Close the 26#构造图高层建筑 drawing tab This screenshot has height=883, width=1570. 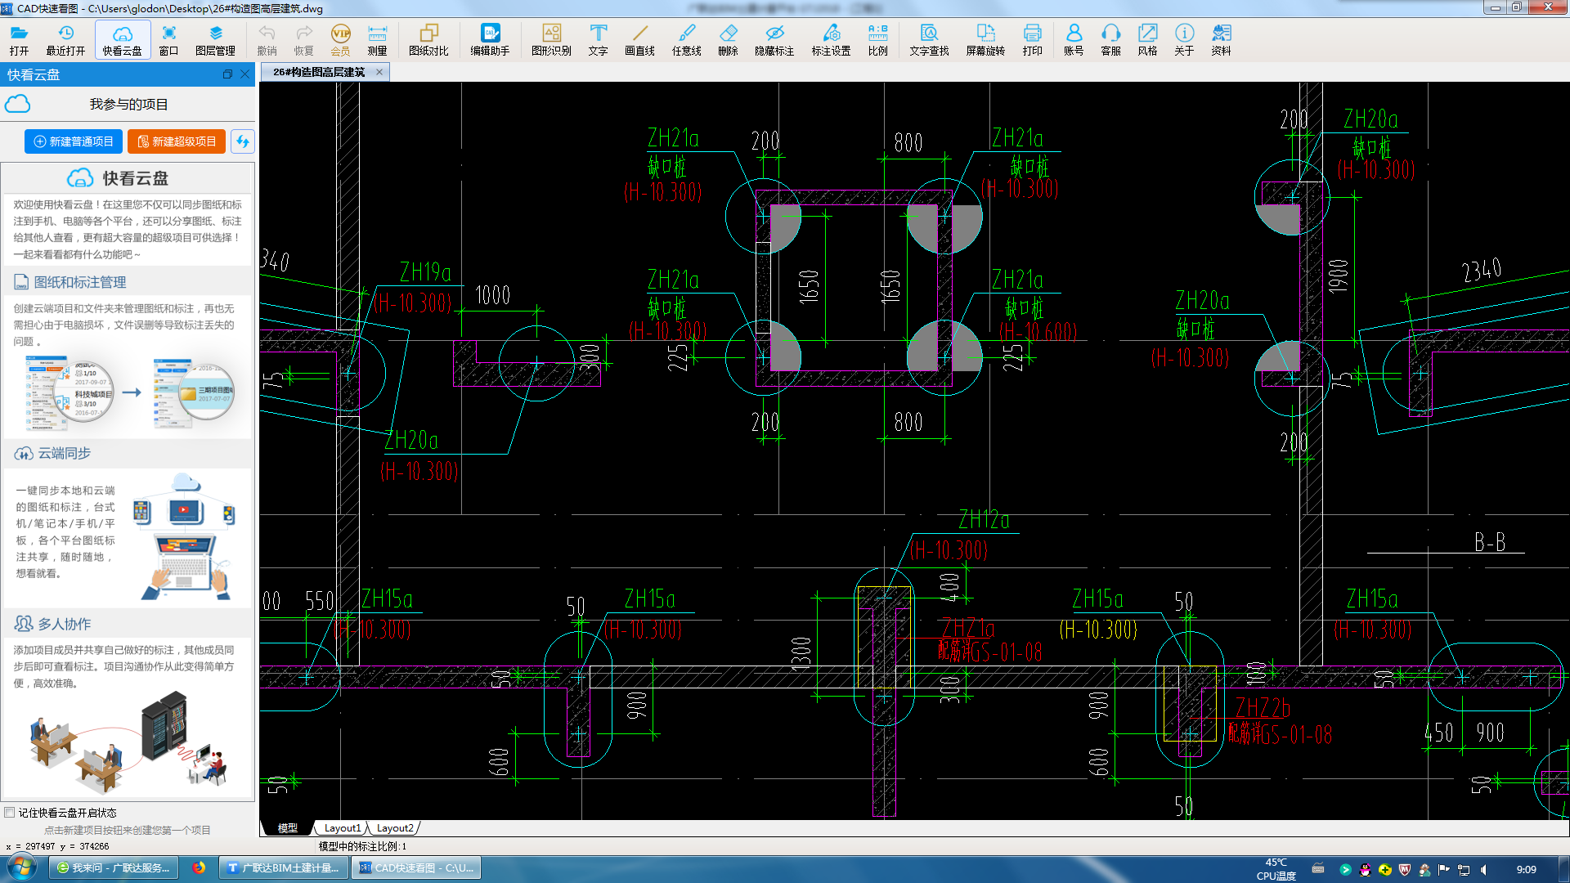[379, 72]
